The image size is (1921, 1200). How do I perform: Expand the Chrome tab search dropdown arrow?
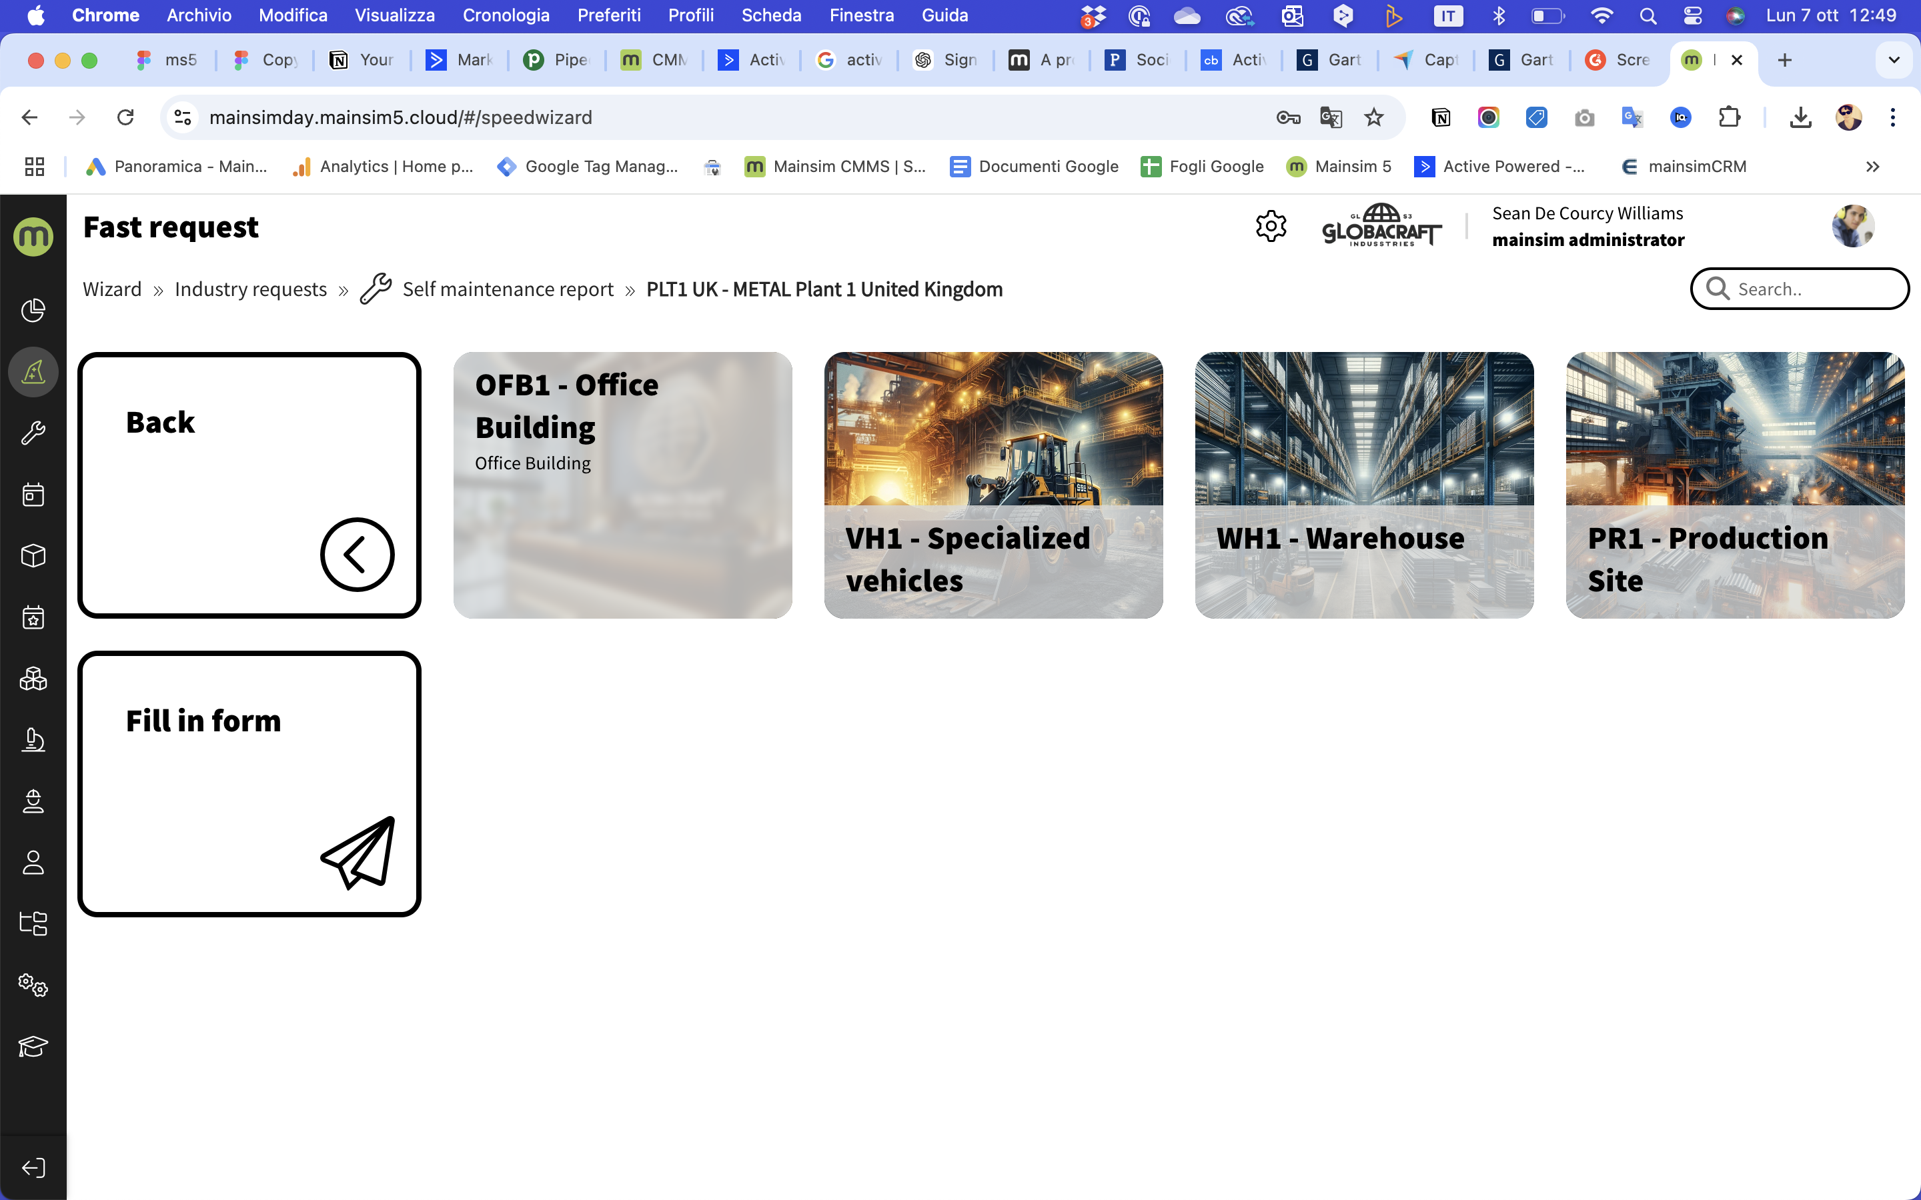(x=1893, y=60)
